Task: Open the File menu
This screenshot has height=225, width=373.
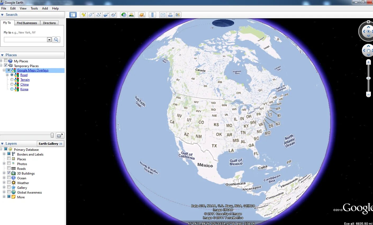Action: pos(4,8)
